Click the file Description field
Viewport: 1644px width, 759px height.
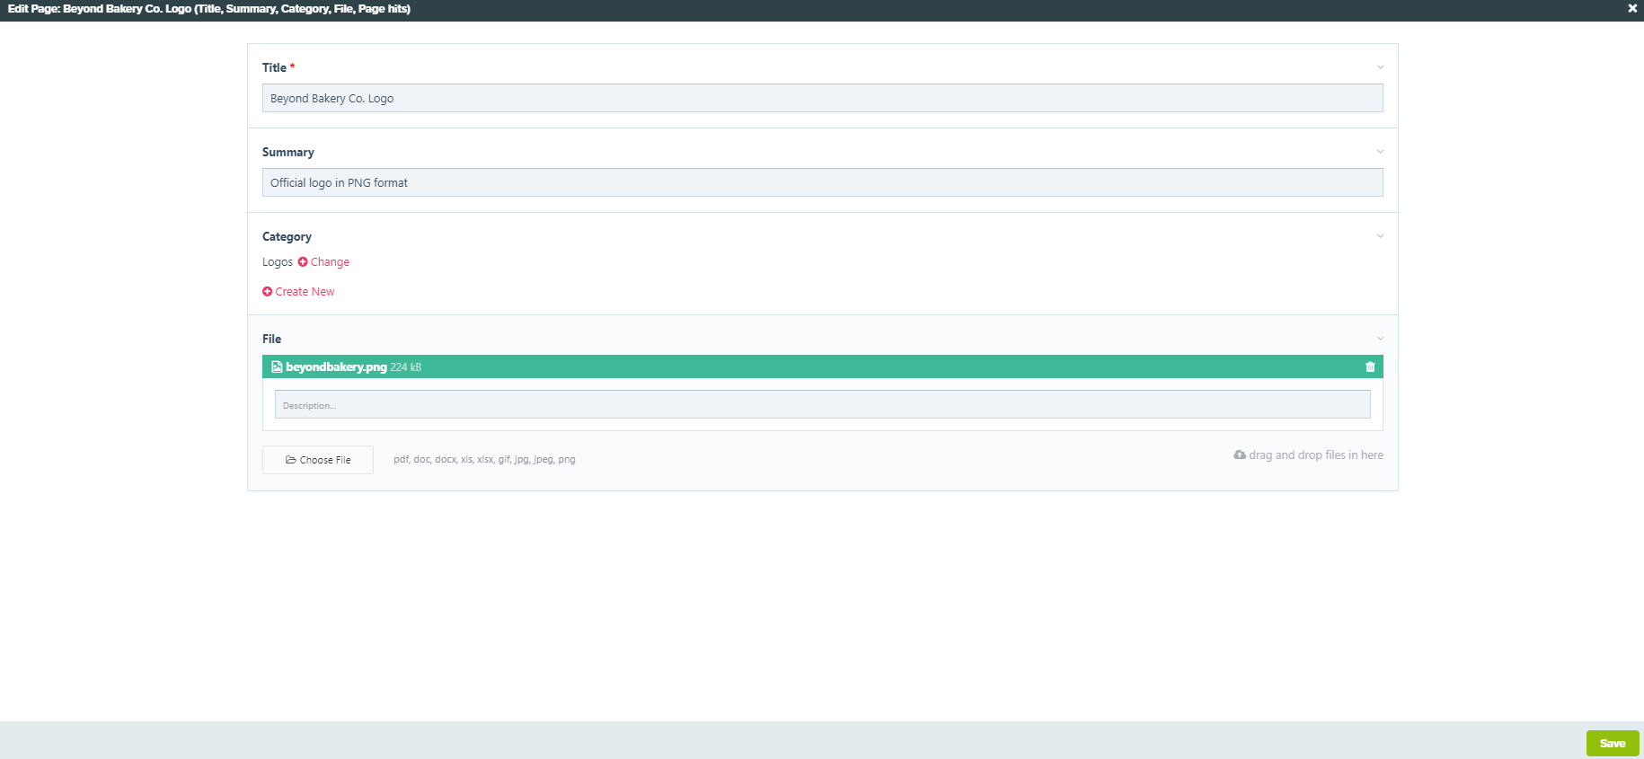[x=822, y=405]
